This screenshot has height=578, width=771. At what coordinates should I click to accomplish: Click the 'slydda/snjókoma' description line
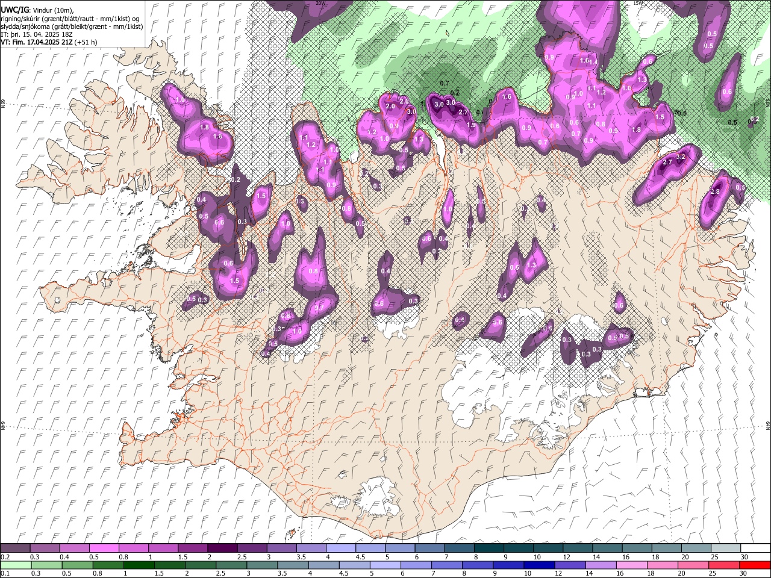point(72,26)
